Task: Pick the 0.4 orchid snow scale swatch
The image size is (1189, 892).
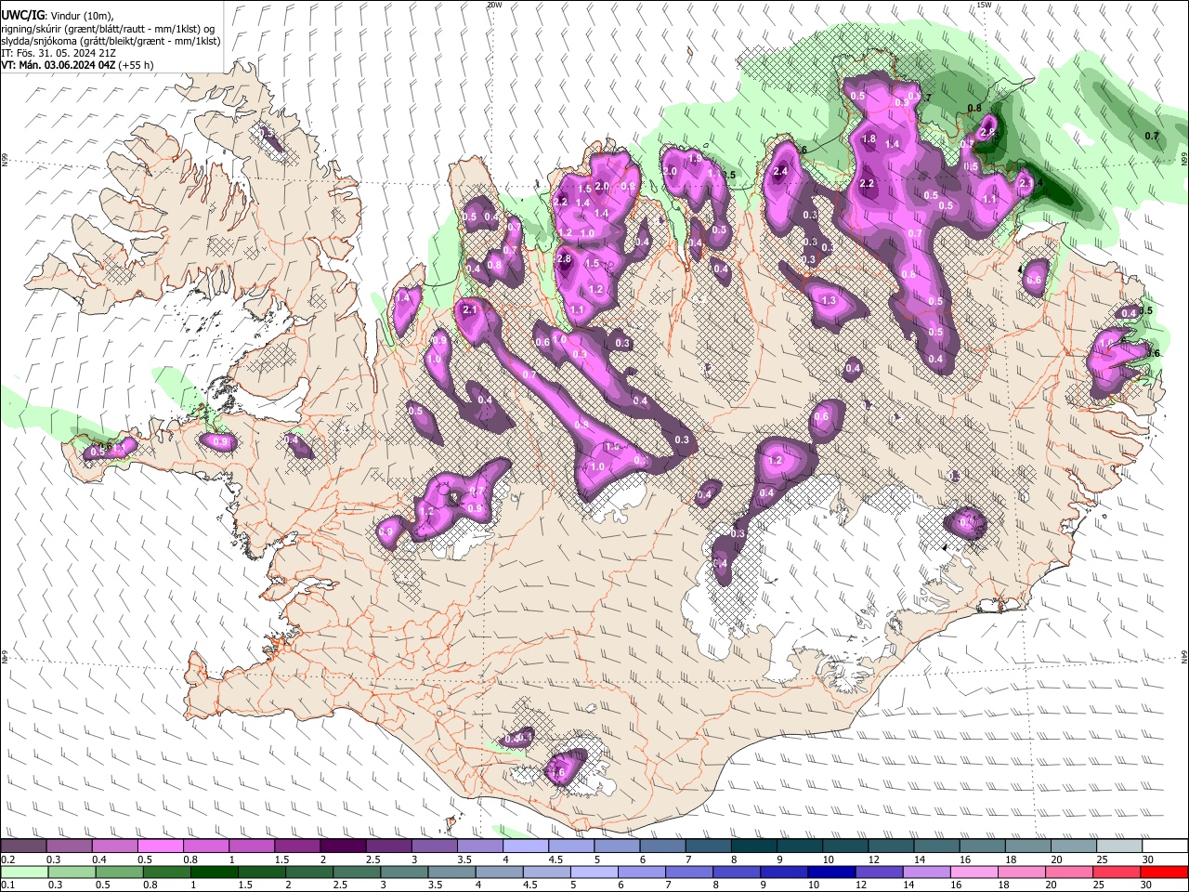Action: coord(114,846)
